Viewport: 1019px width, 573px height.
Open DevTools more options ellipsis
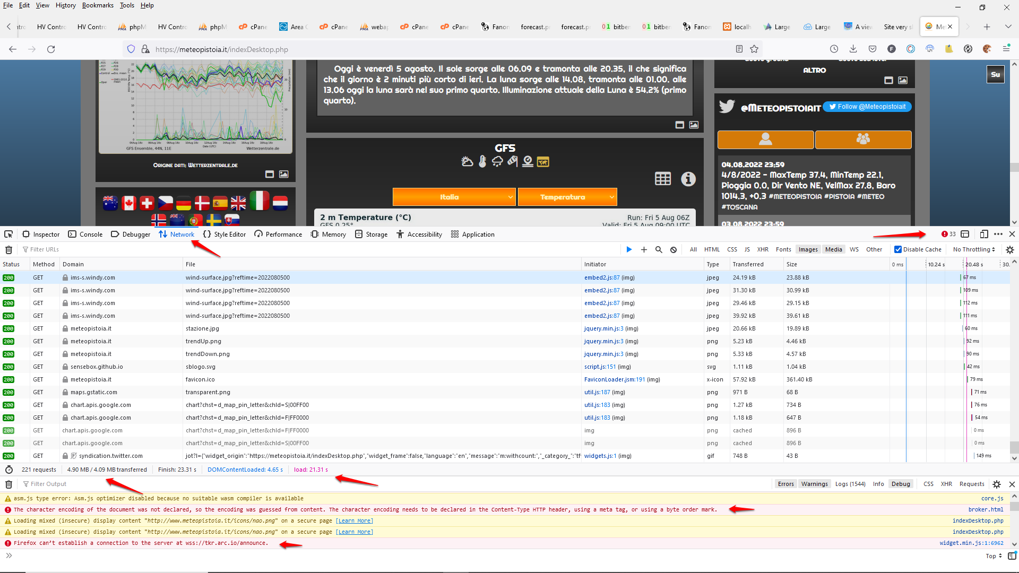(x=998, y=234)
